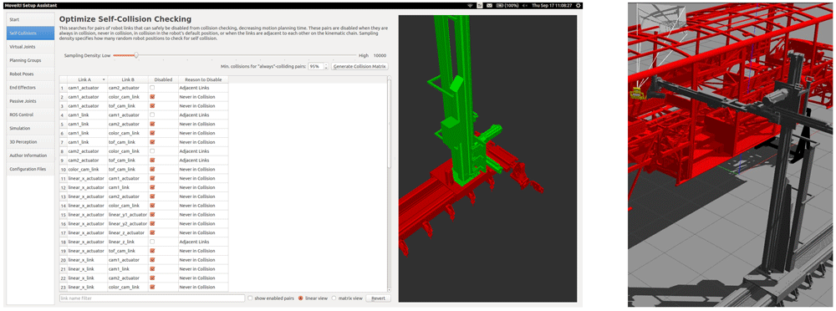Click the Revert button
The height and width of the screenshot is (311, 836).
click(378, 298)
